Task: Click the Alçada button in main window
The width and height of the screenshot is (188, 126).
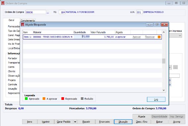Action: point(141,116)
